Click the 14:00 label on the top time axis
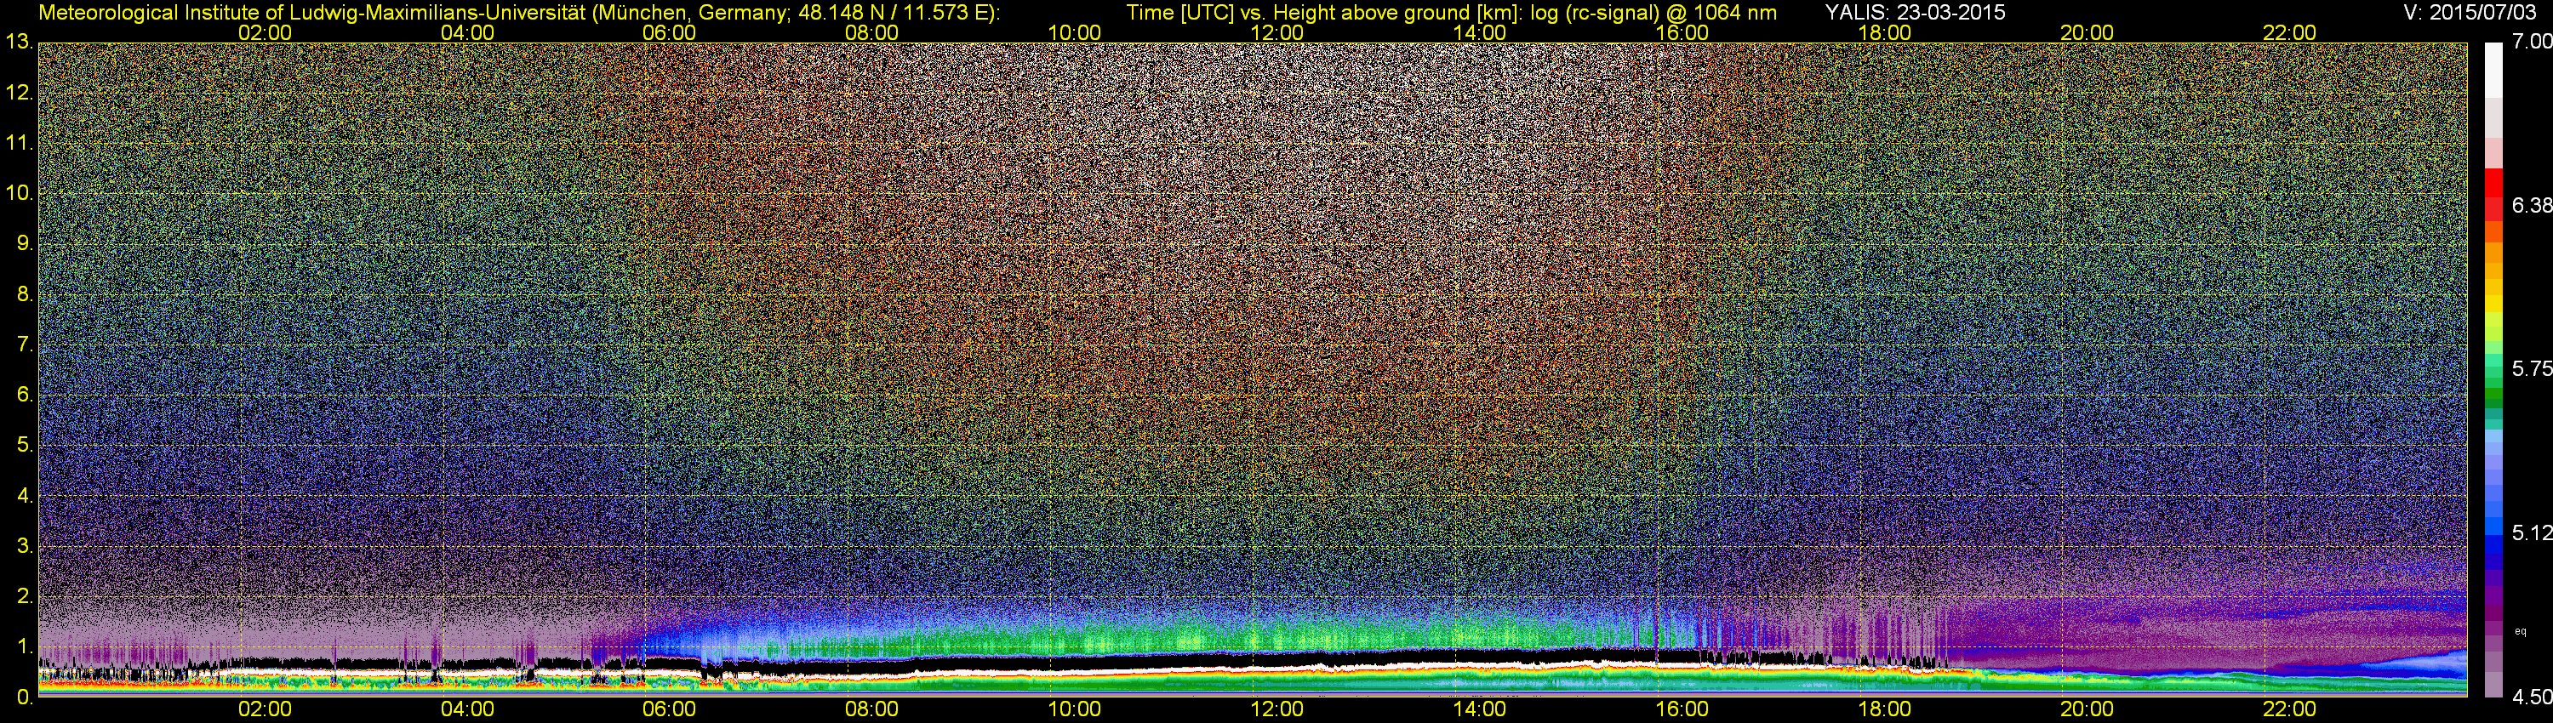This screenshot has width=2553, height=723. click(1479, 32)
